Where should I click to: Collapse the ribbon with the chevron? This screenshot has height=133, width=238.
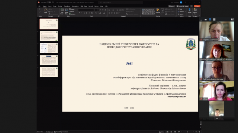click(199, 16)
